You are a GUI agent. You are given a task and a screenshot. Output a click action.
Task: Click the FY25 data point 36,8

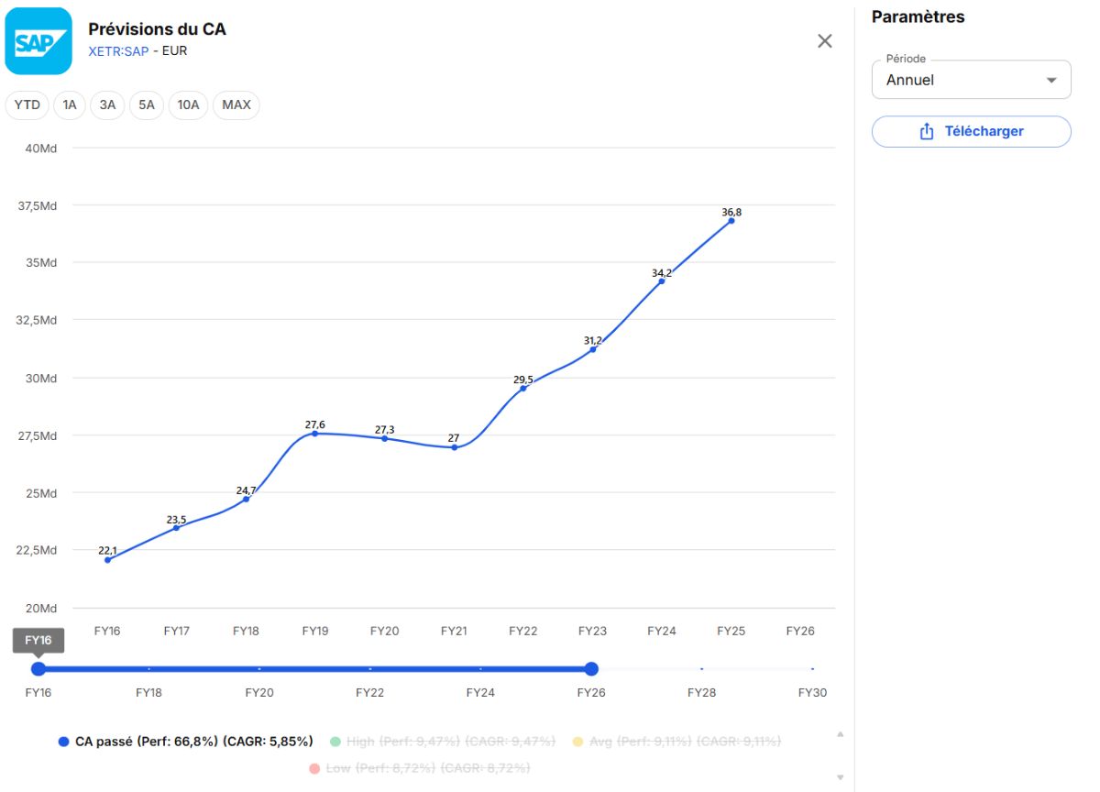731,221
